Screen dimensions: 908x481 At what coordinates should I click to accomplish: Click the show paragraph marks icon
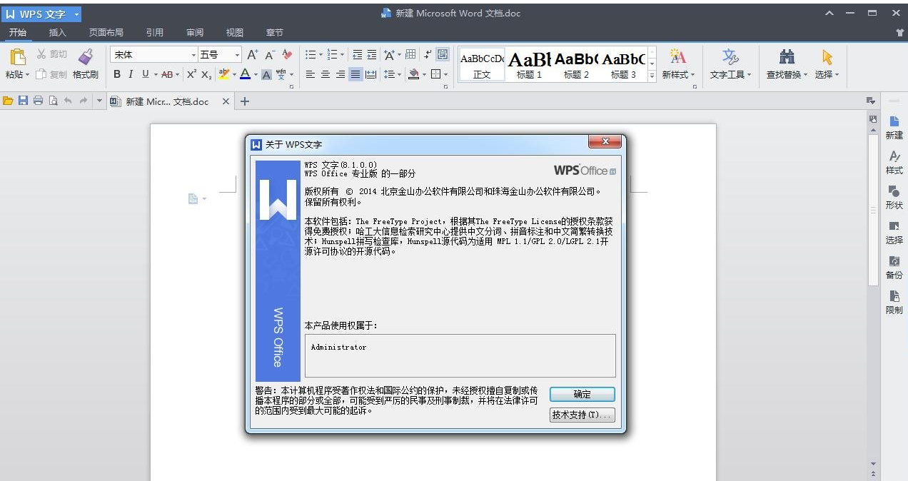(427, 54)
